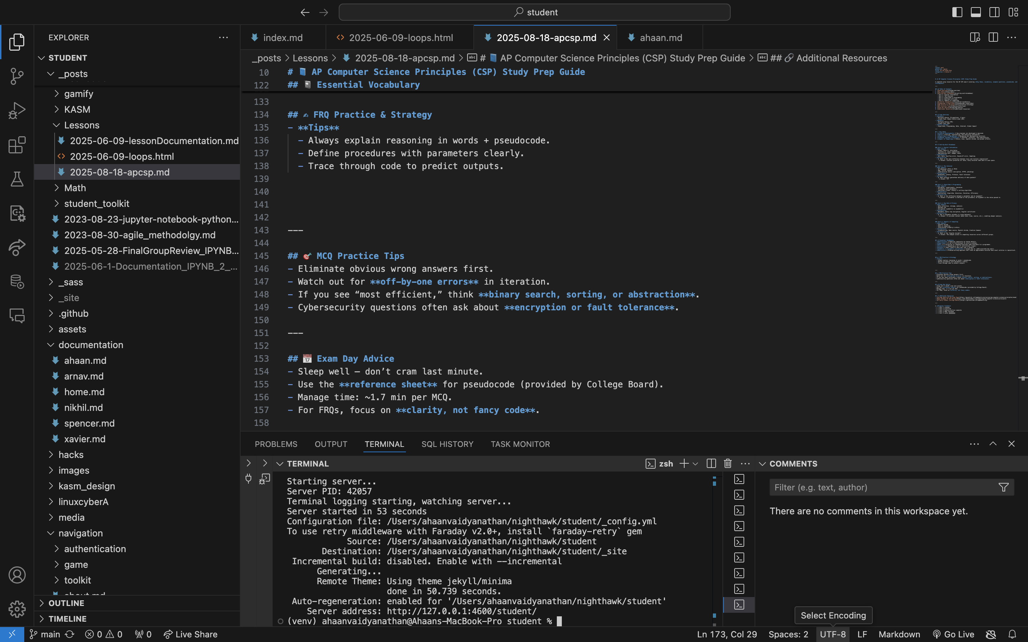Viewport: 1028px width, 642px height.
Task: Open the Testing flask icon
Action: click(16, 179)
